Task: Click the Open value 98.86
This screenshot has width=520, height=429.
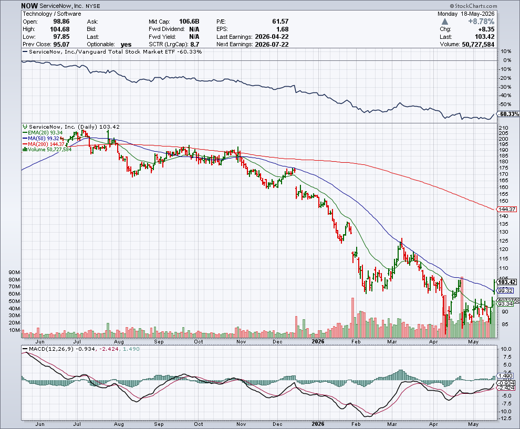Action: (61, 22)
